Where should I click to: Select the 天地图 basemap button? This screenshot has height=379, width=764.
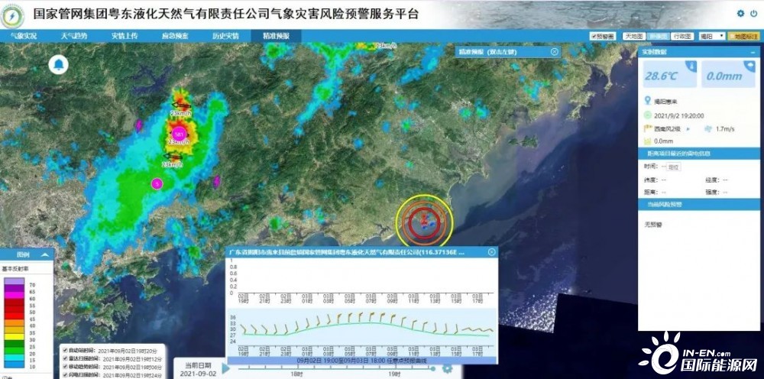(633, 36)
